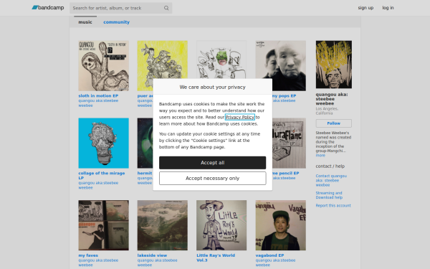
Task: Open the my faves album cover
Action: pyautogui.click(x=104, y=225)
